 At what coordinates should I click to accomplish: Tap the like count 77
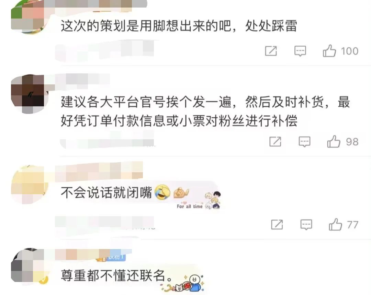click(352, 225)
